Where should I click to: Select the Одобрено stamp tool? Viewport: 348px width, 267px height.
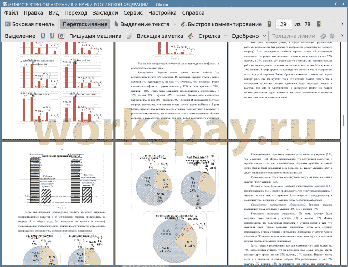coord(245,36)
